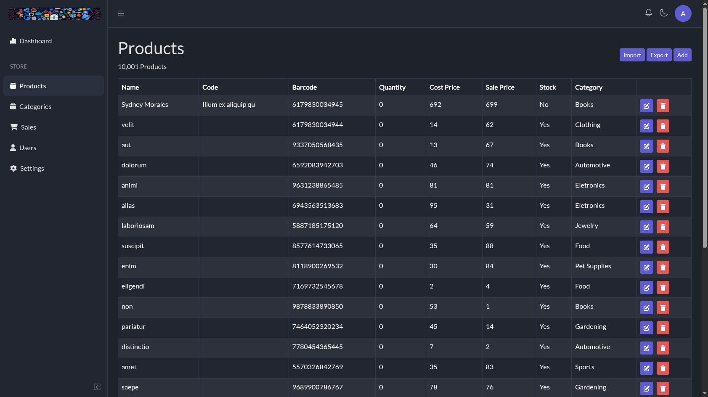The image size is (708, 397).
Task: Add a new product
Action: (682, 55)
